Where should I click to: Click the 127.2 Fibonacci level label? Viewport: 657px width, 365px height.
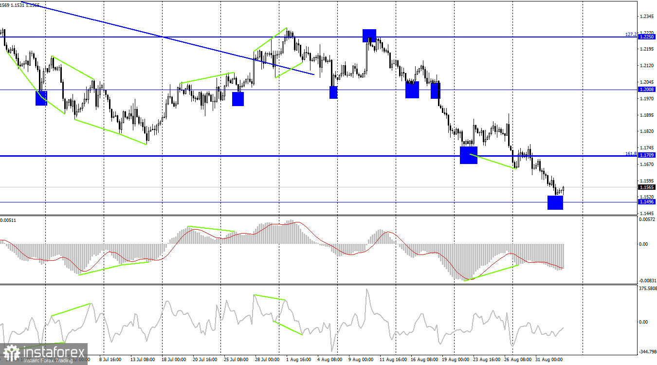coord(631,35)
